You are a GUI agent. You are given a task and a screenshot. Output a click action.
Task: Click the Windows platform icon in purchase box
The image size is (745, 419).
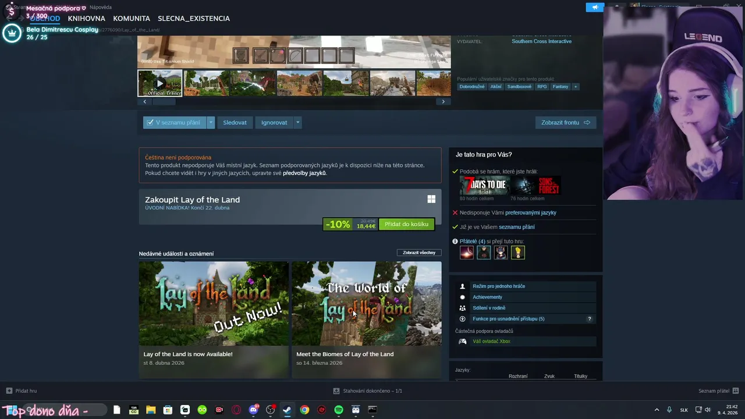pyautogui.click(x=431, y=199)
